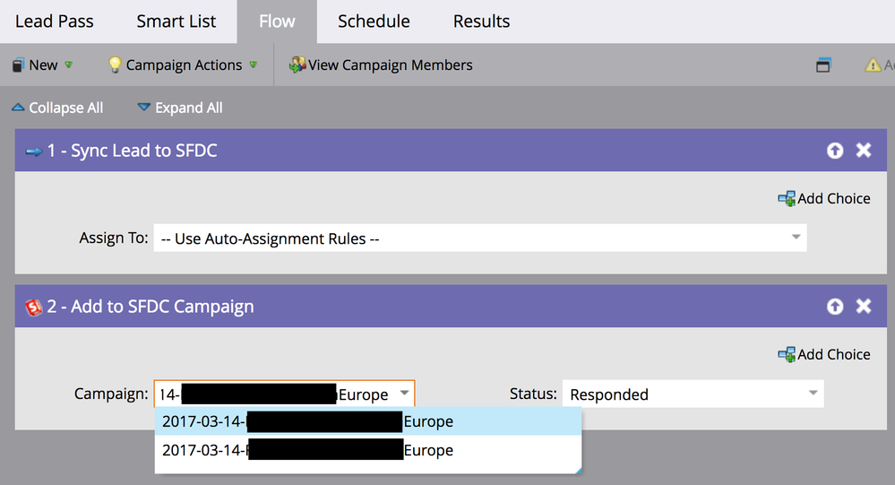Switch to the Smart List tab
The width and height of the screenshot is (895, 485).
pyautogui.click(x=176, y=22)
